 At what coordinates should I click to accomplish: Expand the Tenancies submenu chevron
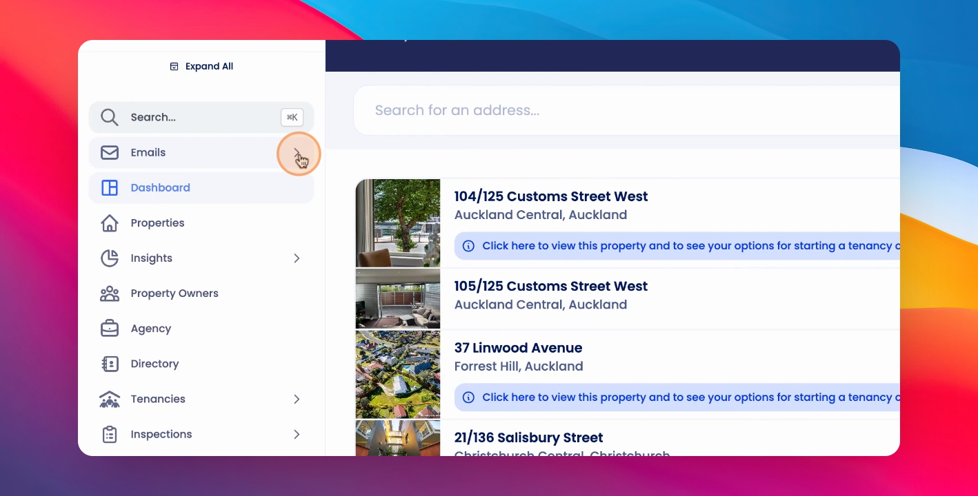tap(297, 399)
